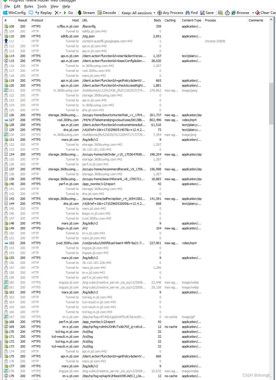Click the speech bubble comment icon
The height and width of the screenshot is (380, 276).
pos(31,13)
